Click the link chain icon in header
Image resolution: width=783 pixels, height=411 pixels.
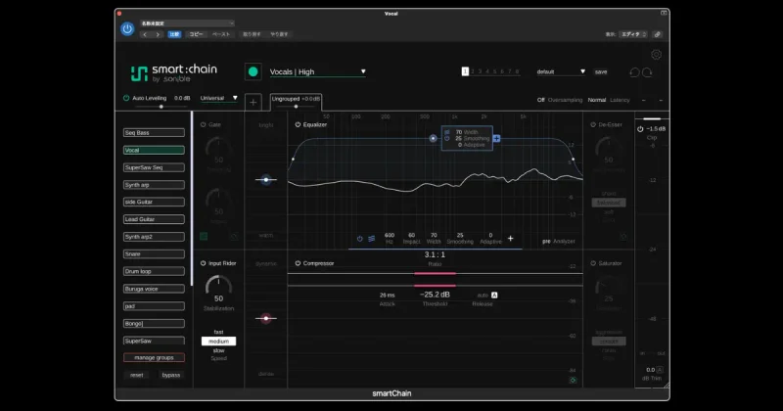tap(657, 34)
